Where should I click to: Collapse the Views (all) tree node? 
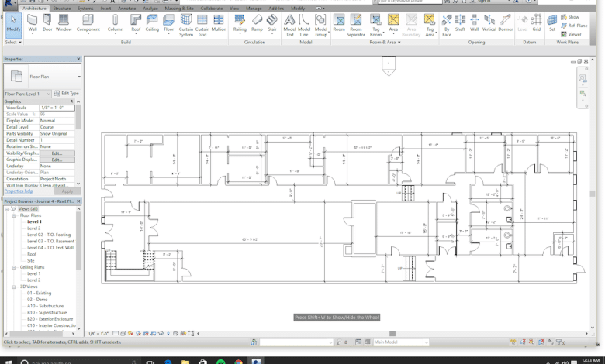click(x=6, y=209)
